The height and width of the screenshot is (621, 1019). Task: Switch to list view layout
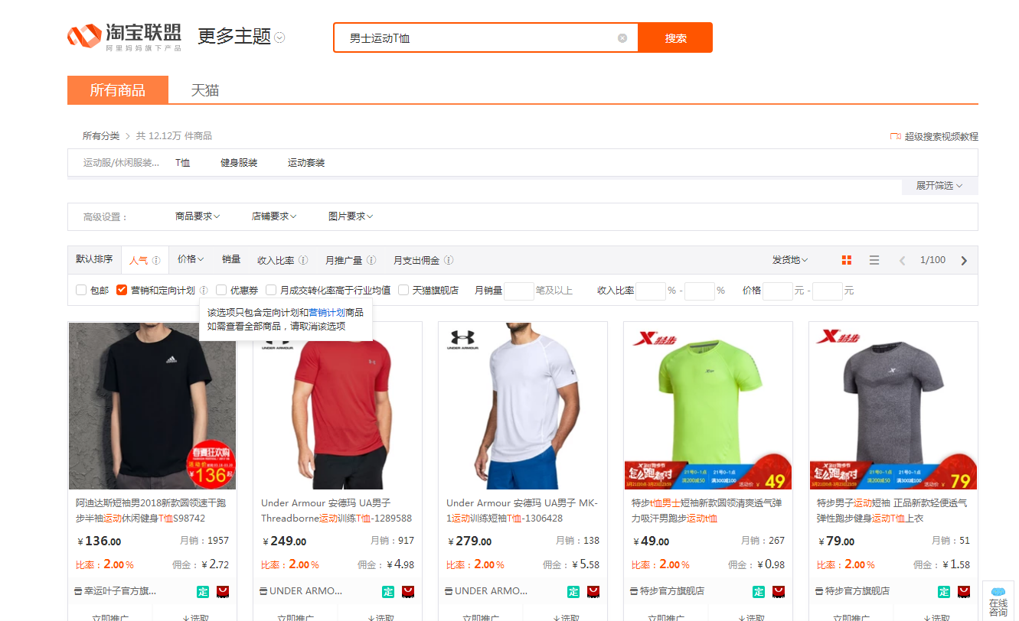[874, 260]
